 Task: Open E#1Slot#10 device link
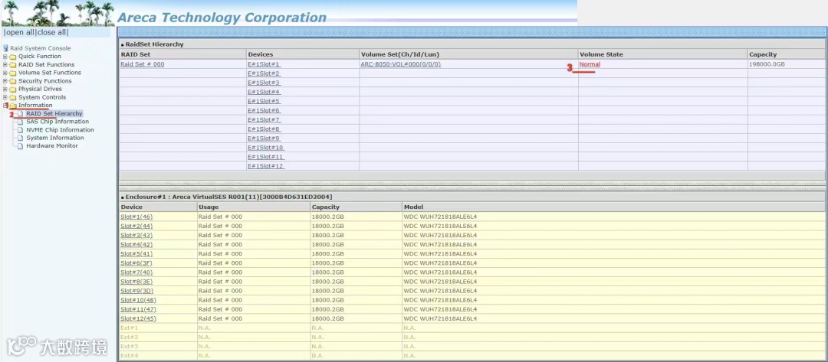click(265, 148)
